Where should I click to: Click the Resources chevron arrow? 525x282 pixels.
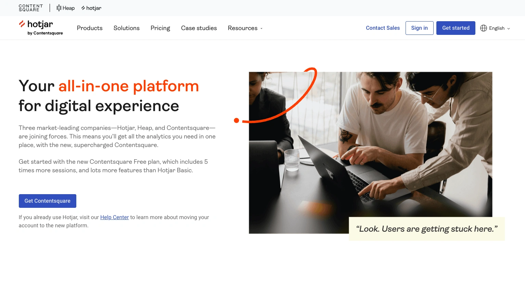261,28
